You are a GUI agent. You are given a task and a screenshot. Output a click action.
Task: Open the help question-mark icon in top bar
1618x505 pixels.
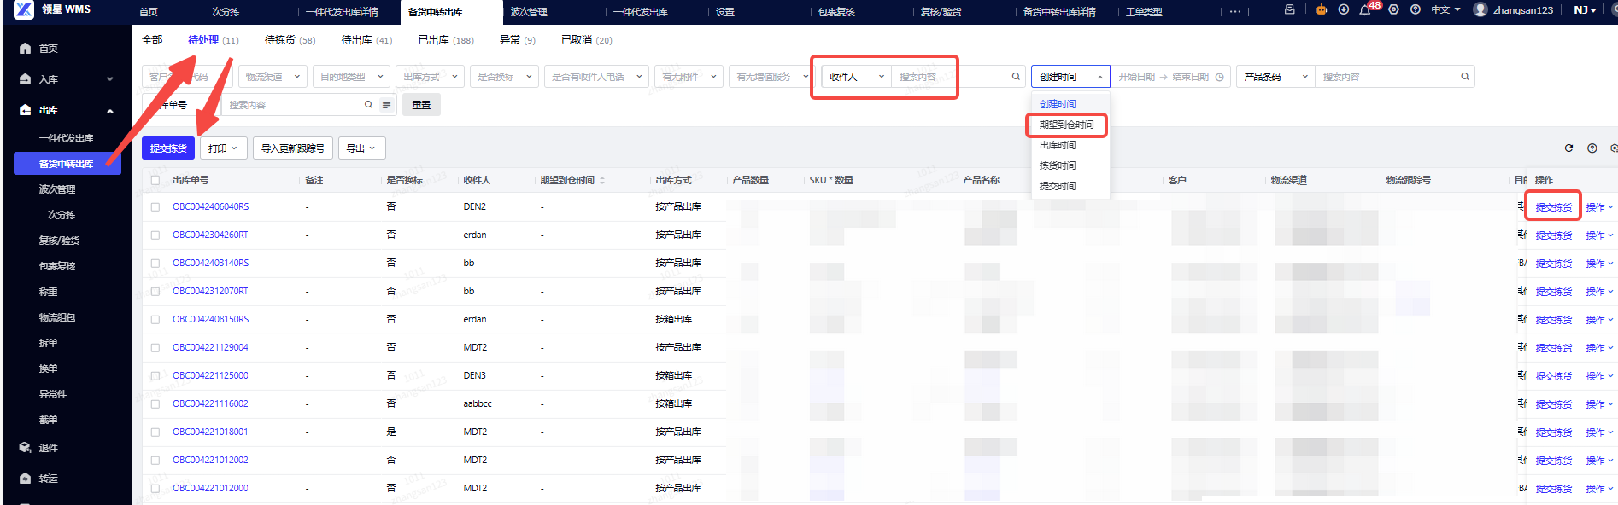click(x=1416, y=9)
